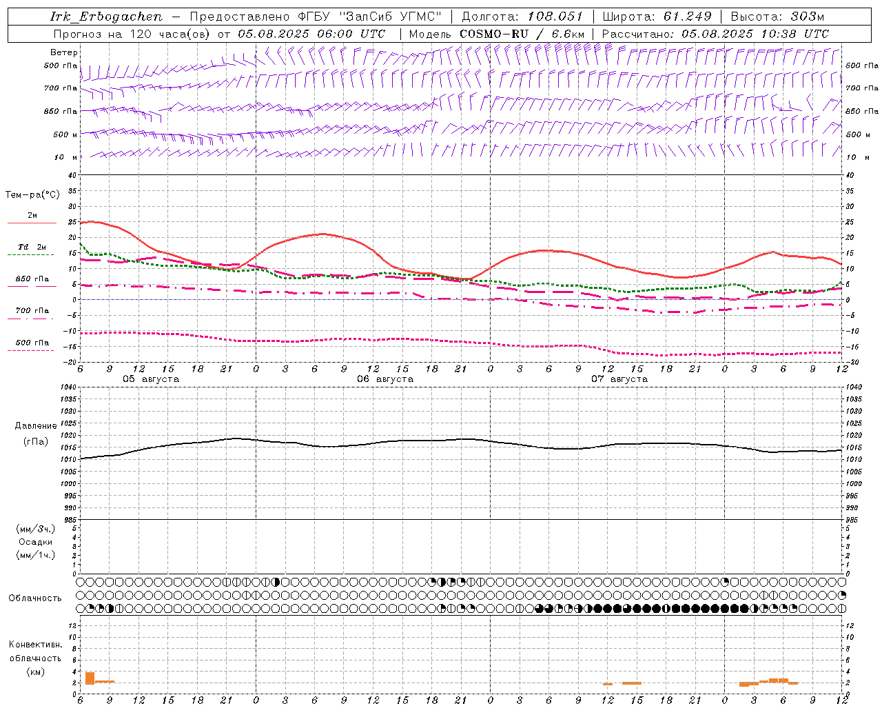Click the red solid 2м temperature legend line
This screenshot has width=882, height=706.
pyautogui.click(x=32, y=223)
